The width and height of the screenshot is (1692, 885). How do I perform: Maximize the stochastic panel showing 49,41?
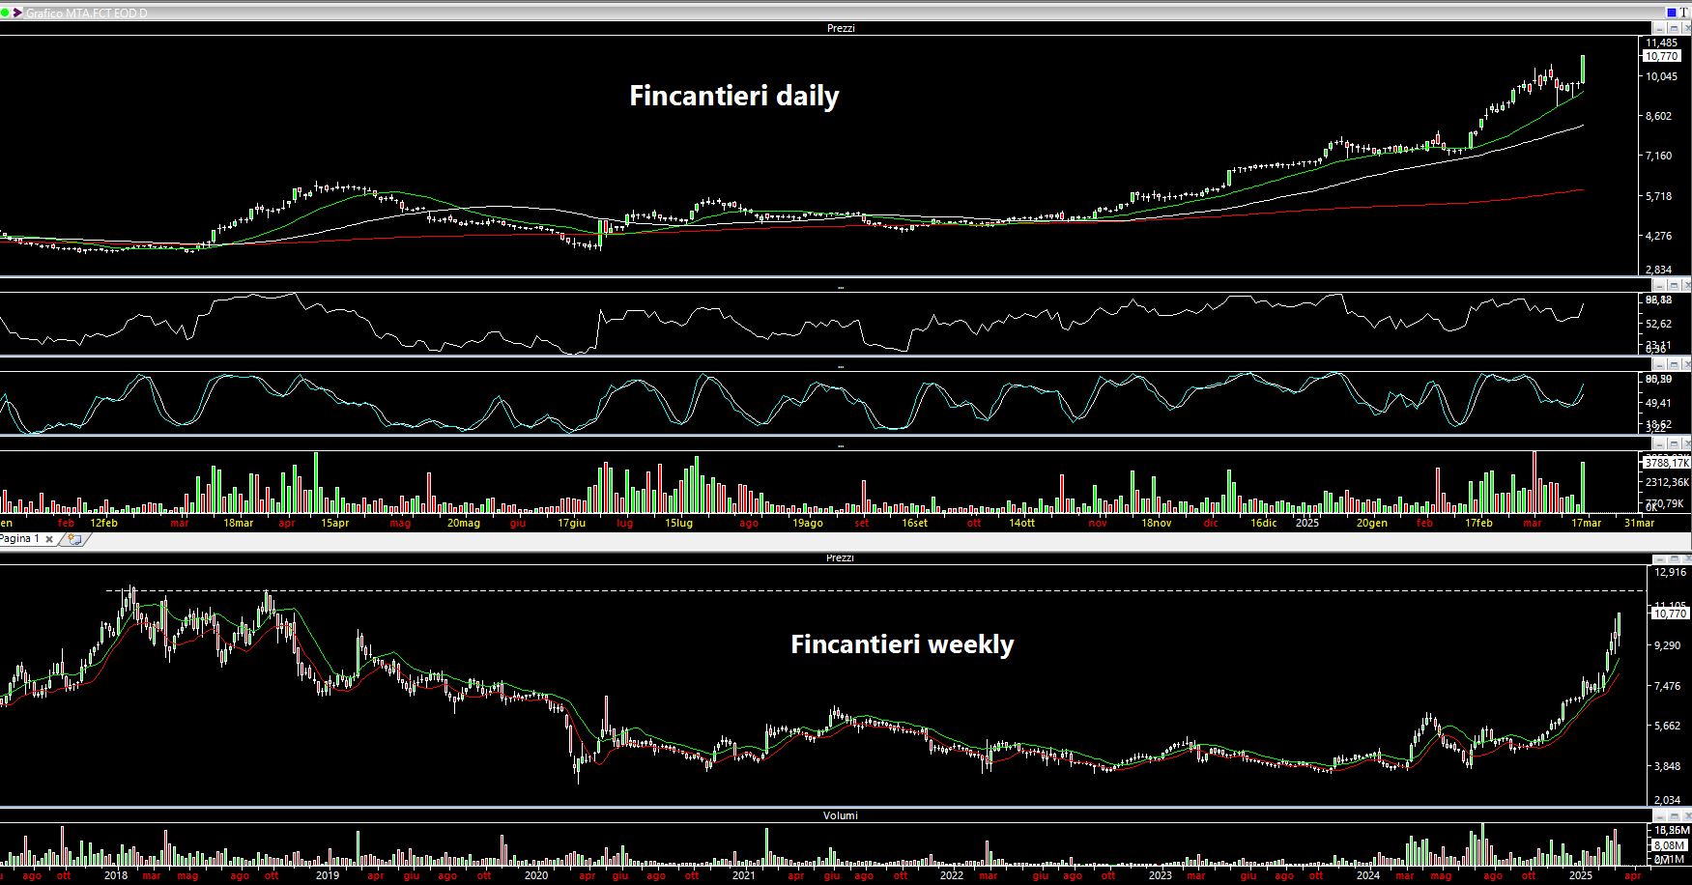(1674, 365)
